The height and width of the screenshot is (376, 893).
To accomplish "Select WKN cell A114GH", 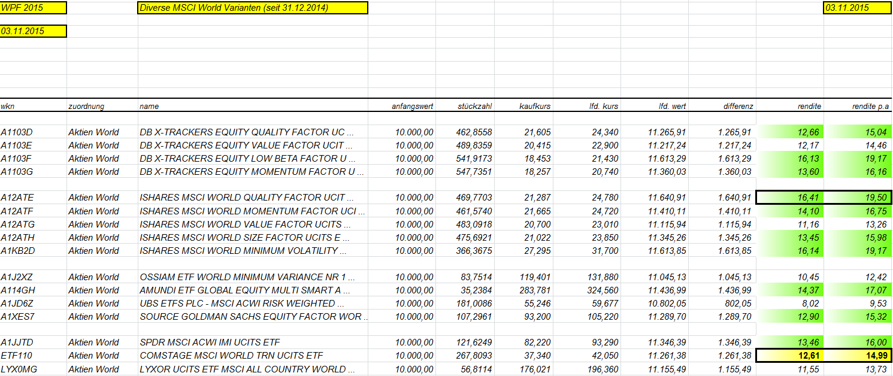I will pos(34,290).
